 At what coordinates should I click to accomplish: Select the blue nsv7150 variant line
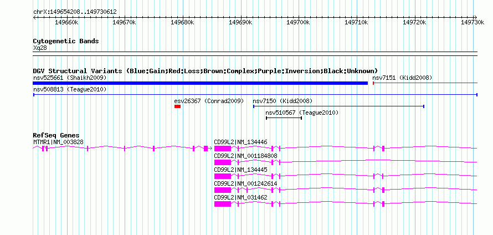[338, 106]
